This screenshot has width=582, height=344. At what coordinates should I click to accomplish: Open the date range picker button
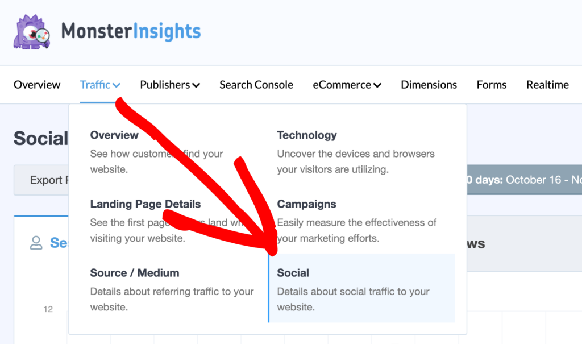(523, 180)
